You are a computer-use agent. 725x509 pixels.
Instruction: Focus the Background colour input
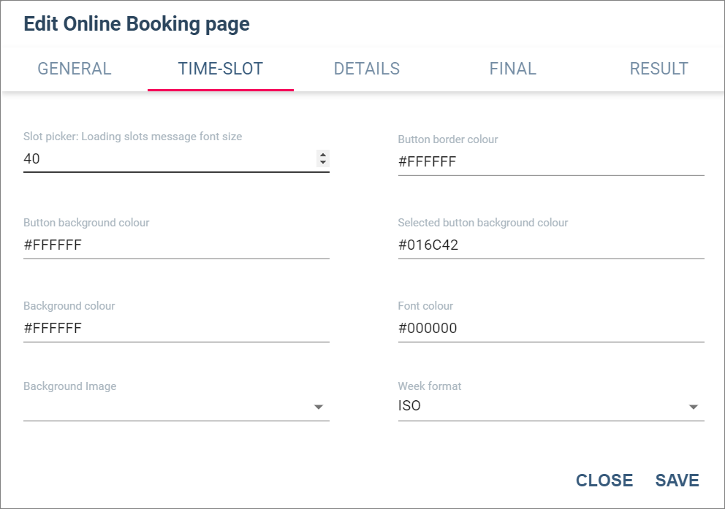click(175, 329)
